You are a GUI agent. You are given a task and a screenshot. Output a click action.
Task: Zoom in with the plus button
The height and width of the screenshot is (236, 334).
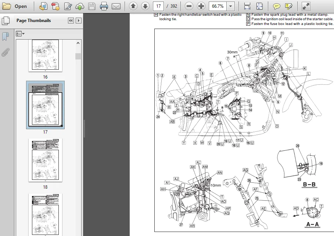pos(201,6)
